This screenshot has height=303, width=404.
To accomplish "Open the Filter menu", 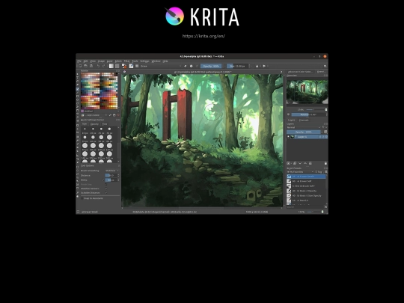I will (x=126, y=61).
